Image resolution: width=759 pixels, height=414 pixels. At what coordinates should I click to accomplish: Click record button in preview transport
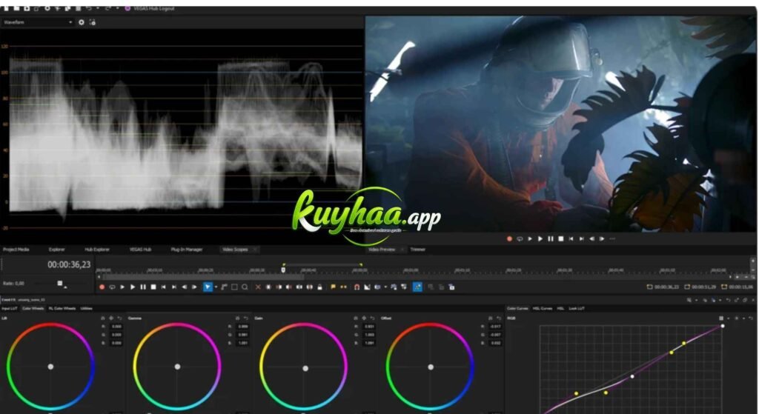coord(509,239)
